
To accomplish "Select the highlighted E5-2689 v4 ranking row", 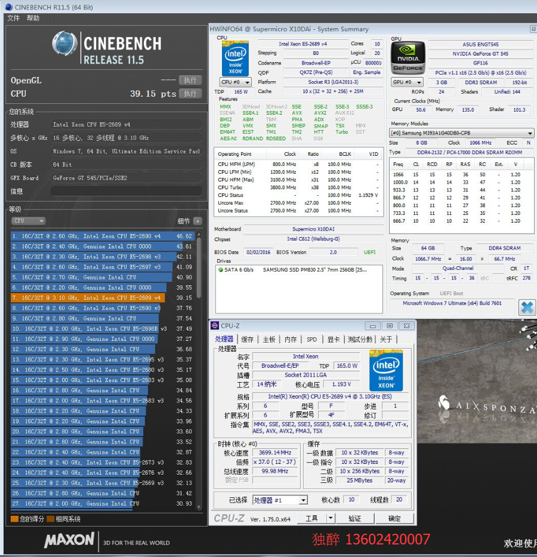I will (x=87, y=298).
